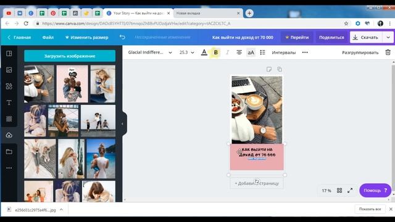Open the Photos panel in sidebar

(x=9, y=70)
